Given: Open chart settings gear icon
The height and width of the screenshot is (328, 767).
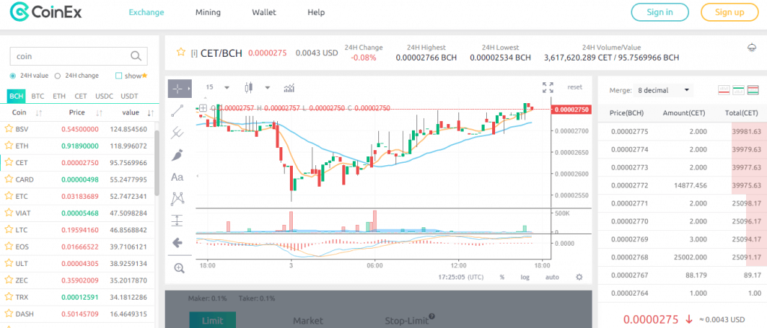Looking at the screenshot, I should (578, 276).
